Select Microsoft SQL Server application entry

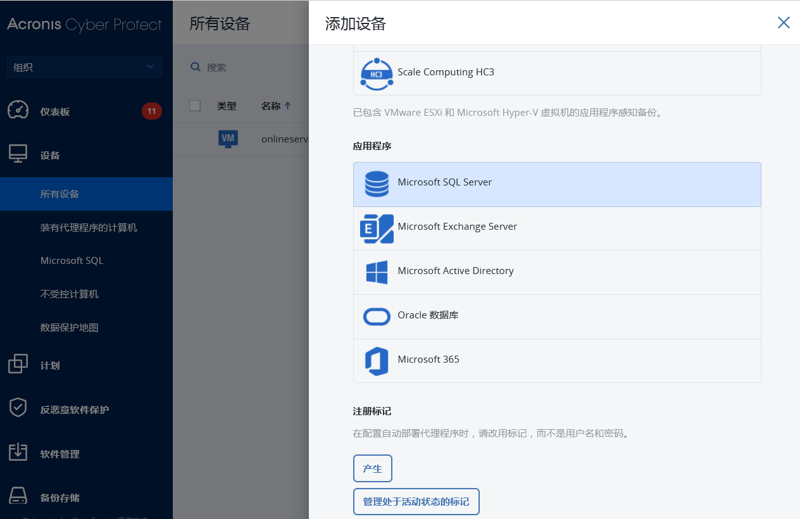[557, 184]
